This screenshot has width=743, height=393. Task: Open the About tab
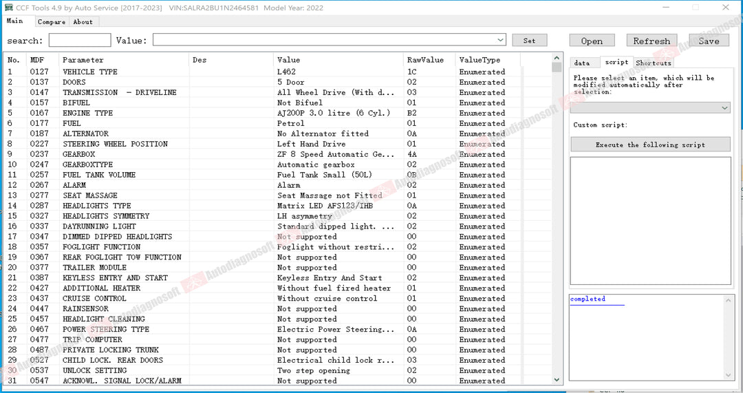pyautogui.click(x=83, y=22)
